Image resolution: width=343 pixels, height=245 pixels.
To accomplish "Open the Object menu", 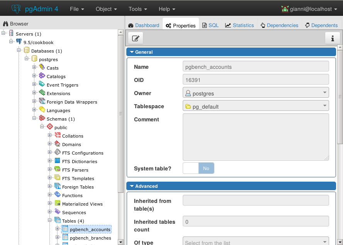I will tap(106, 9).
